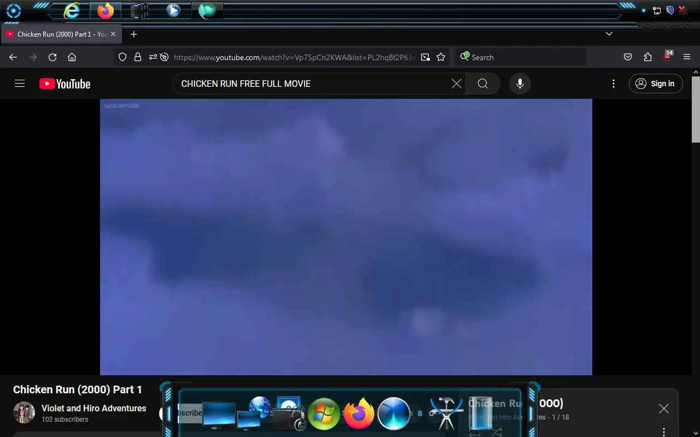Screen dimensions: 700x437
Task: Select the YouTube URL in address bar
Action: click(294, 57)
